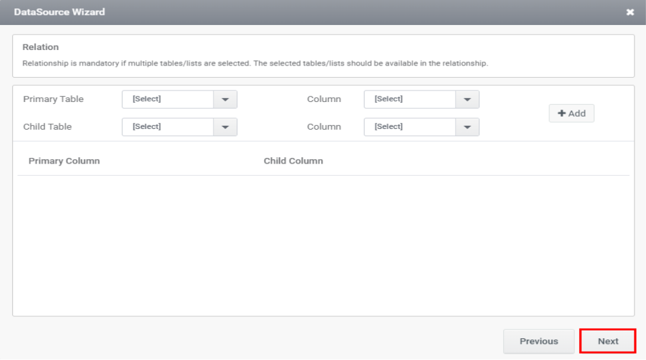Select the Child Column grid header
This screenshot has width=646, height=360.
tap(293, 161)
